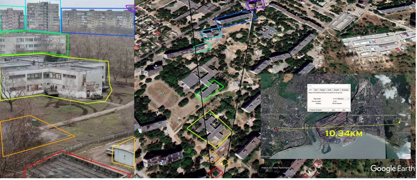The height and width of the screenshot is (180, 417).
Task: Click the Google Earth logo
Action: click(x=392, y=169)
